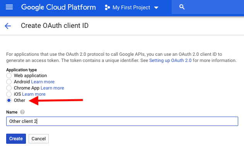Open the My First Project selector dropdown
Image resolution: width=244 pixels, height=148 pixels.
click(131, 7)
